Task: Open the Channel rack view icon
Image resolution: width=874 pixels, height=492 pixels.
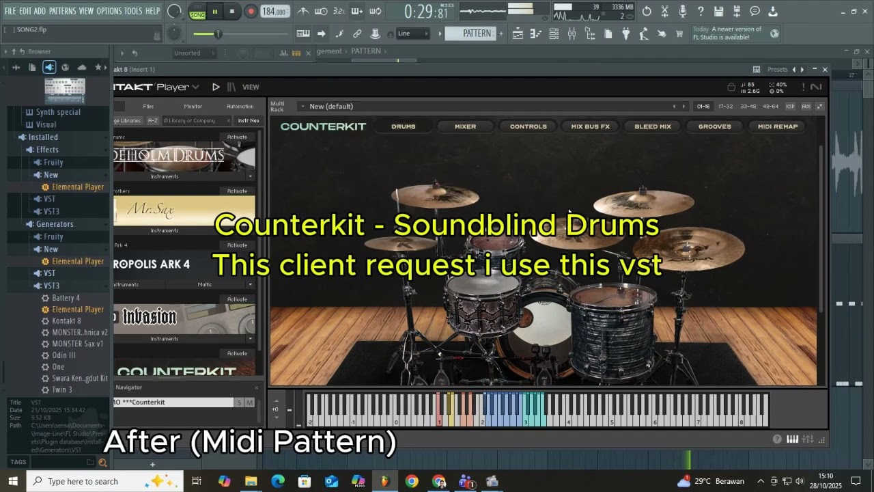Action: coord(554,33)
